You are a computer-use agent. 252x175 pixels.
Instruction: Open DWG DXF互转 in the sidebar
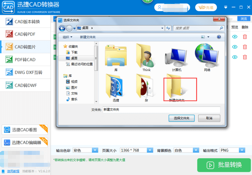pyautogui.click(x=25, y=72)
